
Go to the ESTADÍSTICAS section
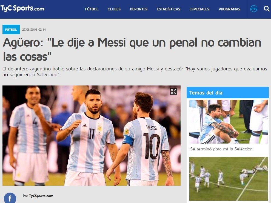click(168, 9)
